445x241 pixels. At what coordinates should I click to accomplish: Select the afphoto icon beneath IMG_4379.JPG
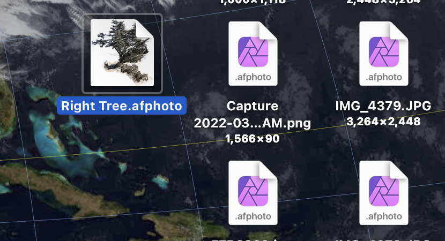[x=384, y=193]
